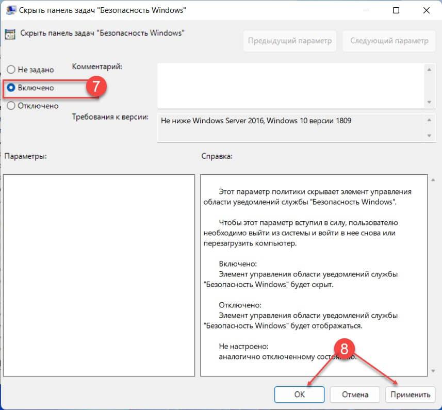Click help text line "перезагрузить компьютер."

(x=250, y=243)
